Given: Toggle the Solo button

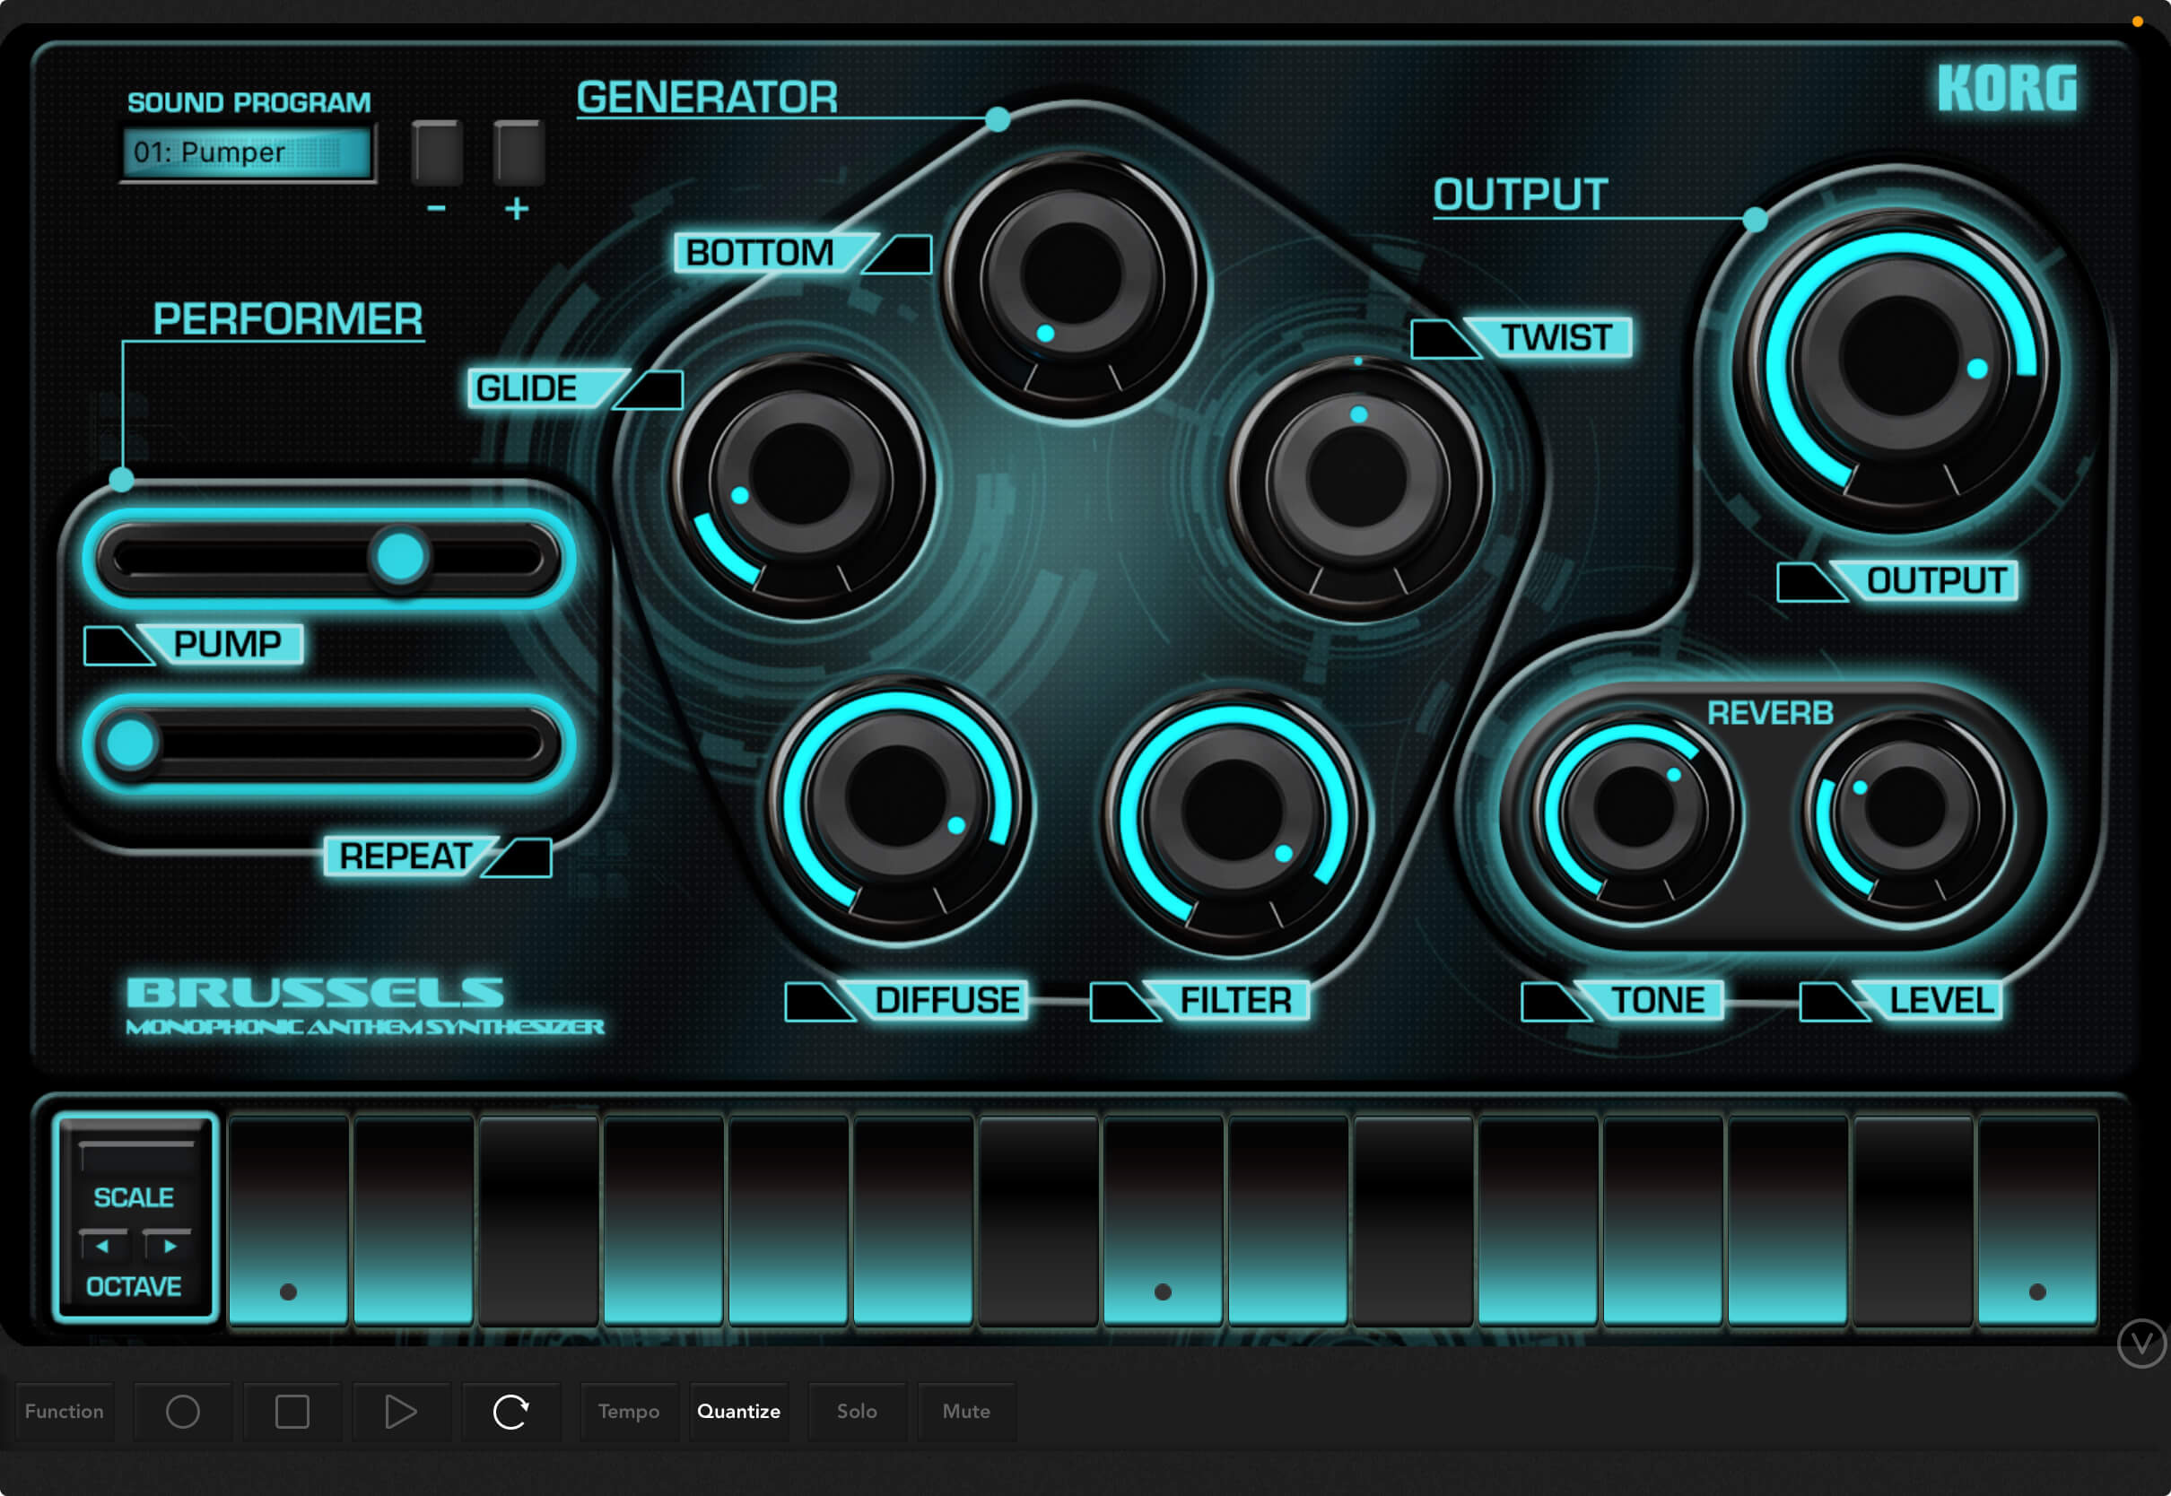Looking at the screenshot, I should pos(857,1412).
